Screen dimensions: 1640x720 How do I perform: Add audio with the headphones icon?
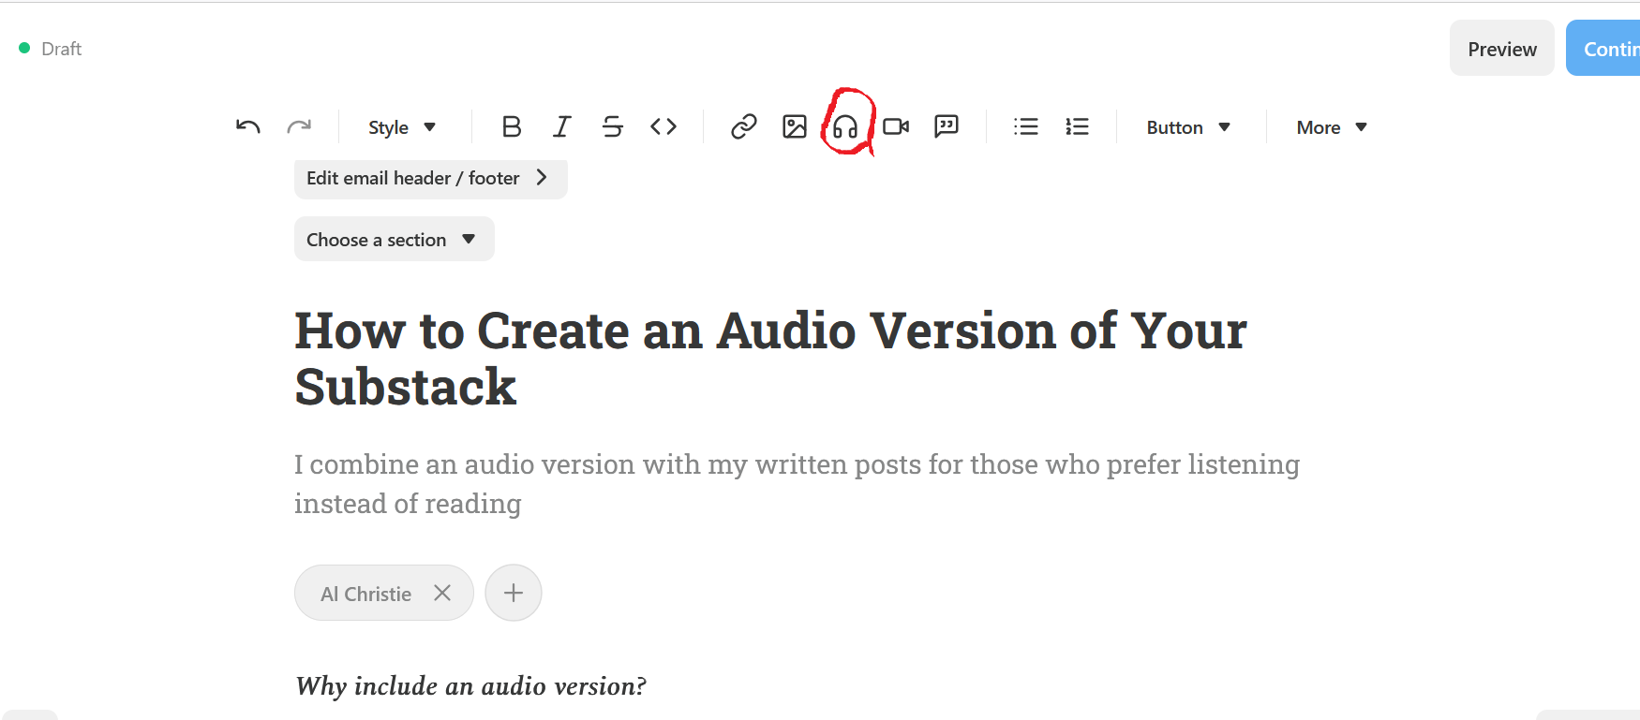click(845, 126)
